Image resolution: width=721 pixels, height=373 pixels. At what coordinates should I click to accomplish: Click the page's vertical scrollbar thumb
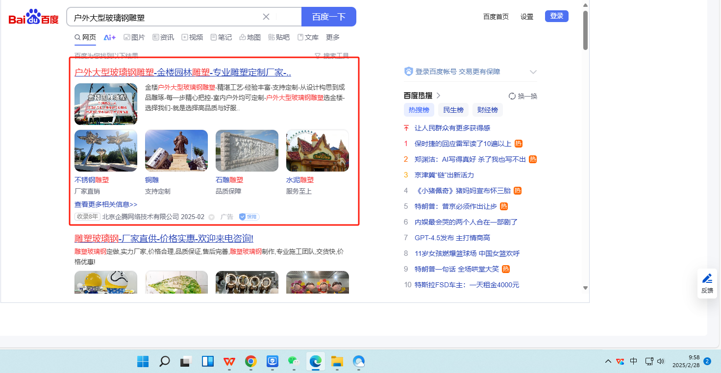coord(585,30)
